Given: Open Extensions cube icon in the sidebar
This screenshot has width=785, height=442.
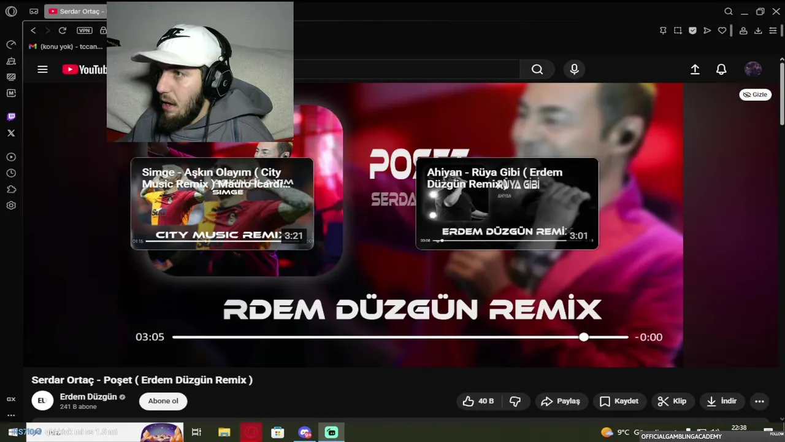Looking at the screenshot, I should coord(11,189).
